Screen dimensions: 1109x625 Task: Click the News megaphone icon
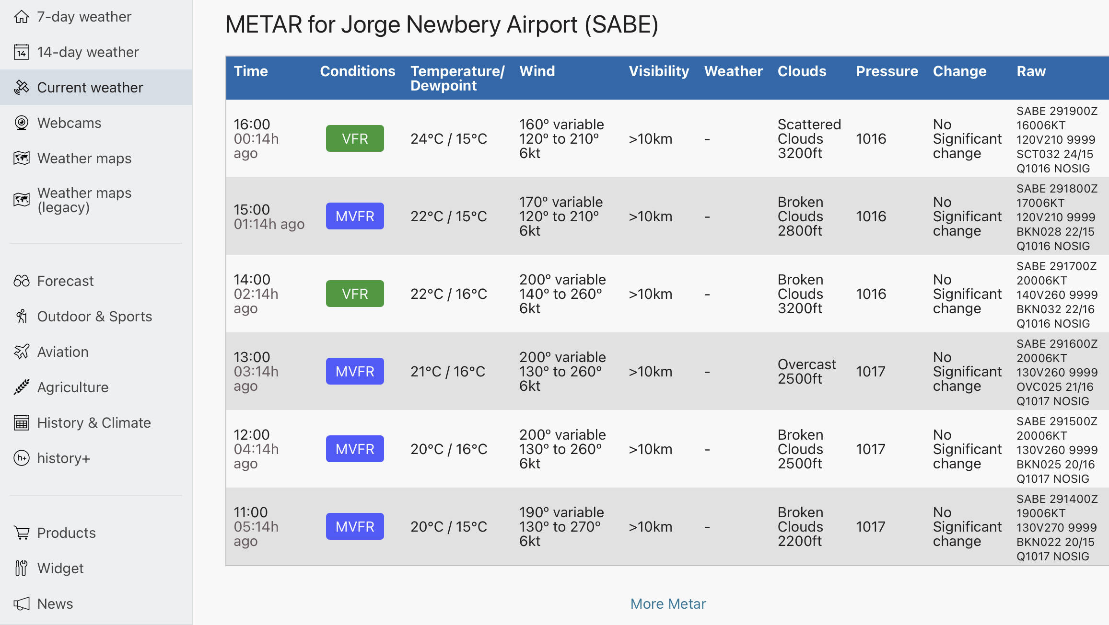(22, 604)
